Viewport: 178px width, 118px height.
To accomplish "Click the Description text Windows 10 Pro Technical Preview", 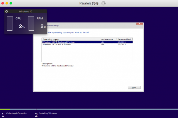I will 58,66.
